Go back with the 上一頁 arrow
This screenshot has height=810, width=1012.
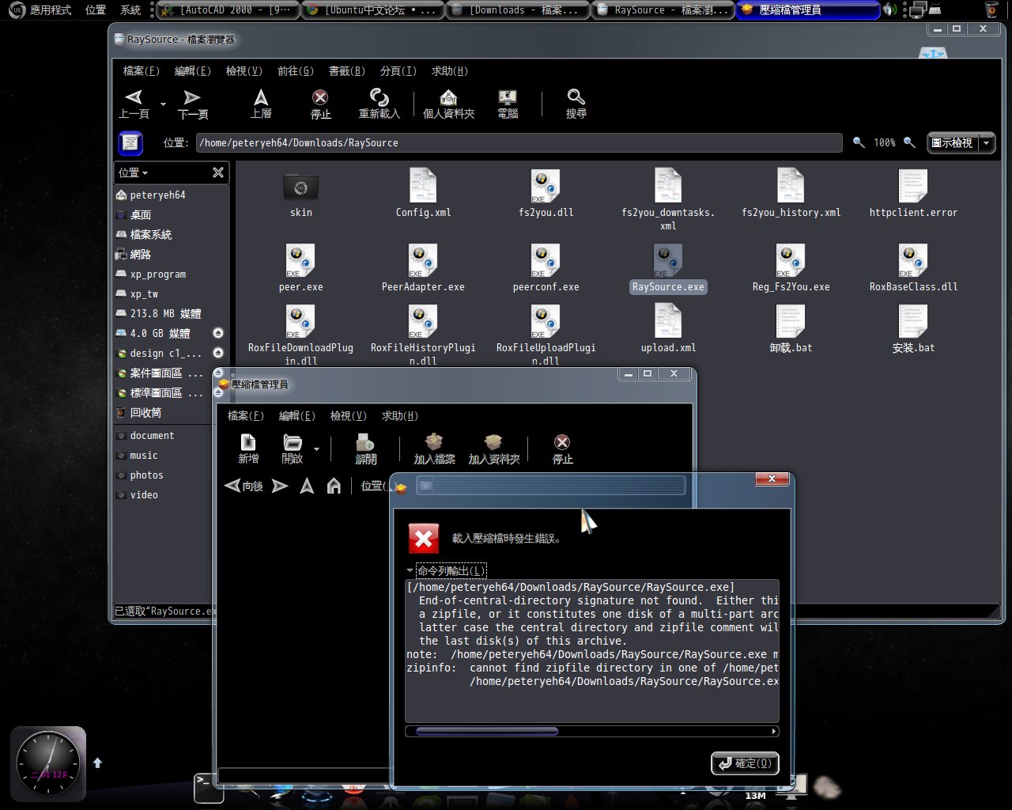[134, 104]
